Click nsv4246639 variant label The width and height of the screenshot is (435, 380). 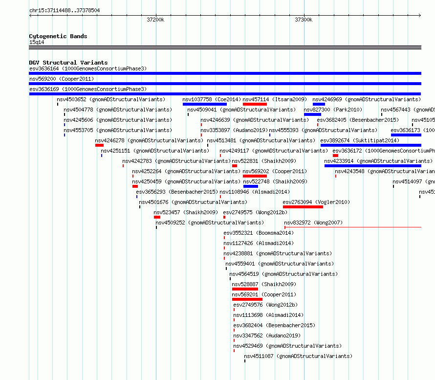point(255,120)
